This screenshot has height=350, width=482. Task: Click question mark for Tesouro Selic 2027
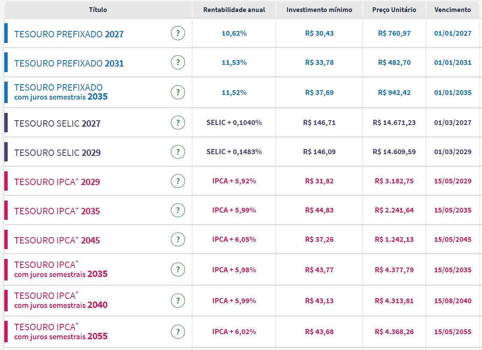[x=178, y=123]
